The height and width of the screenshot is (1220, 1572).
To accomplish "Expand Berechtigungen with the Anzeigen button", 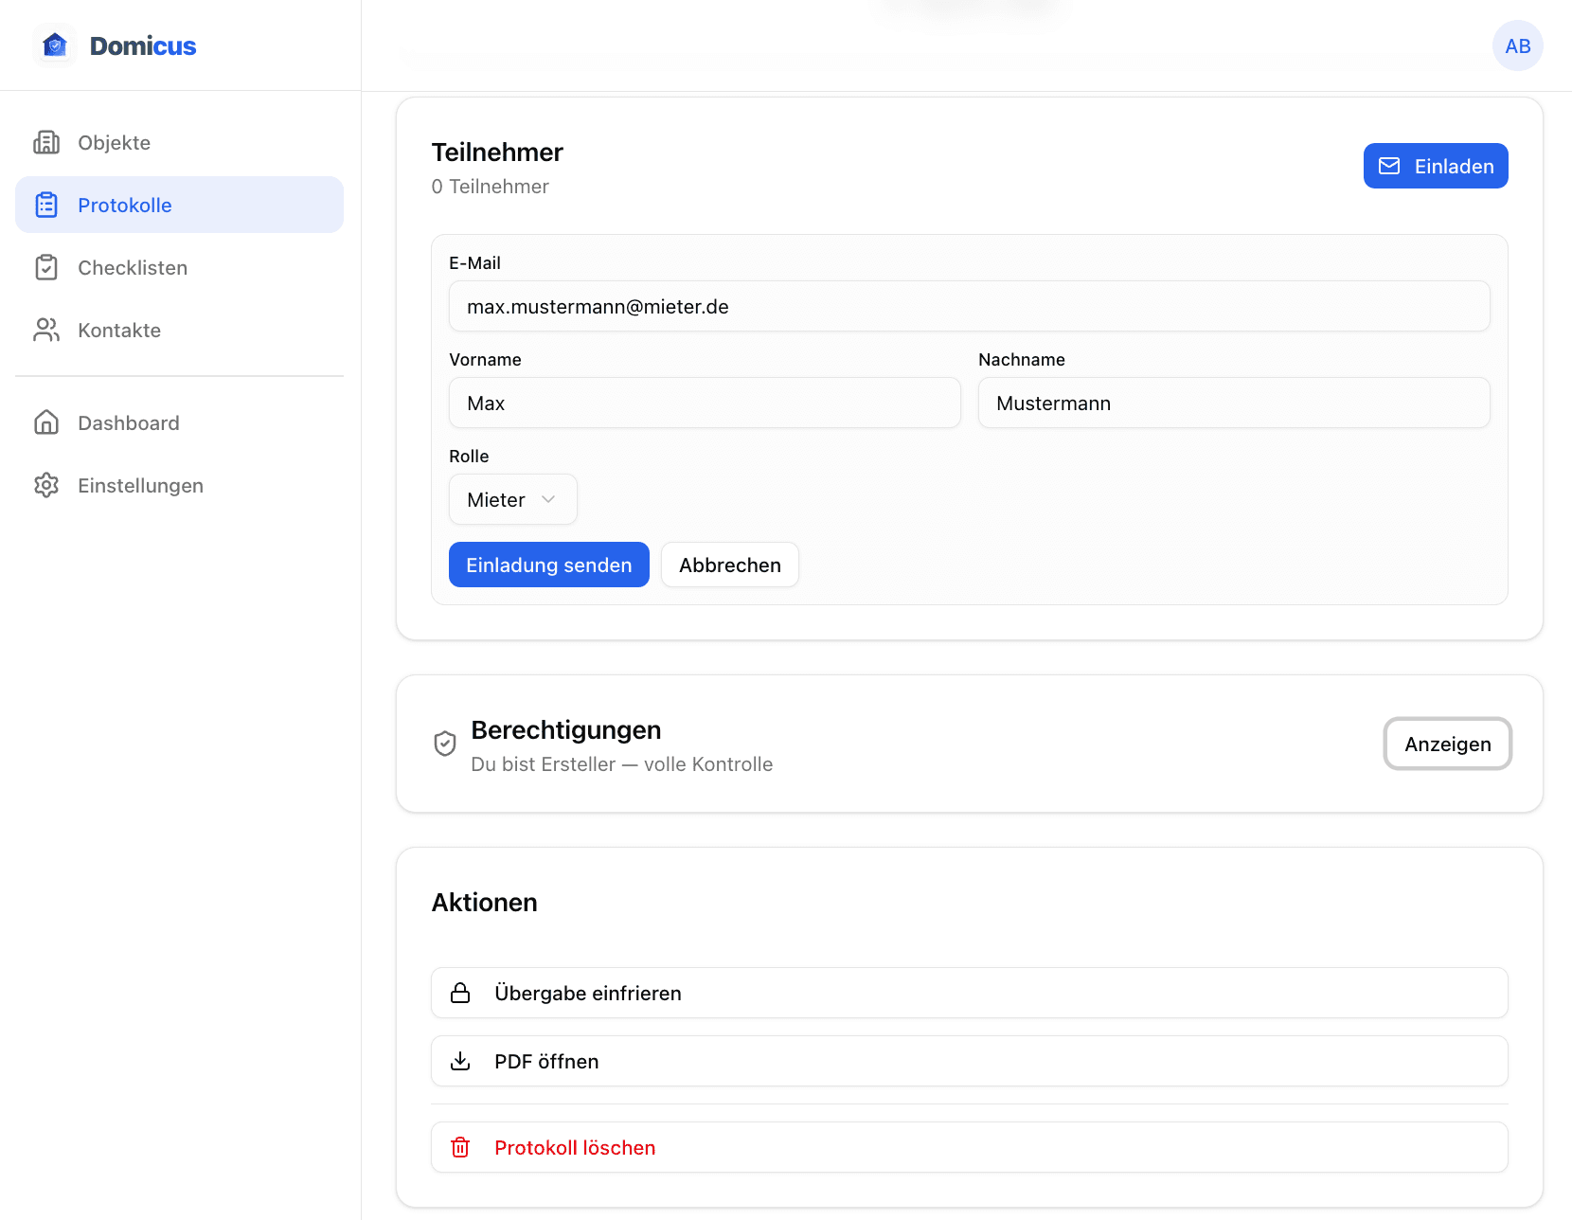I will coord(1447,744).
